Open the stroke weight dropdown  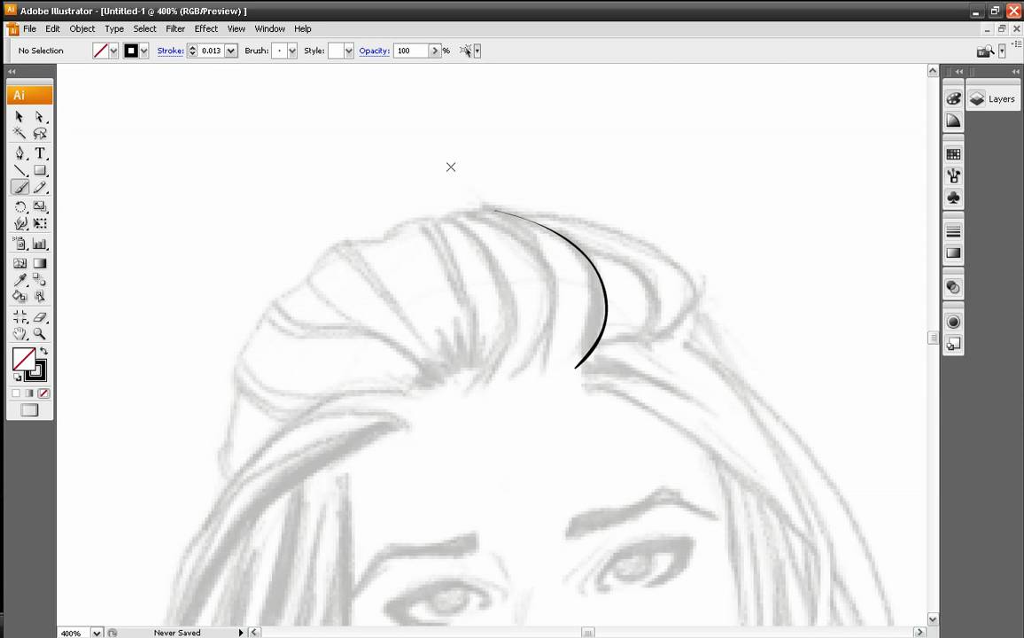click(231, 51)
